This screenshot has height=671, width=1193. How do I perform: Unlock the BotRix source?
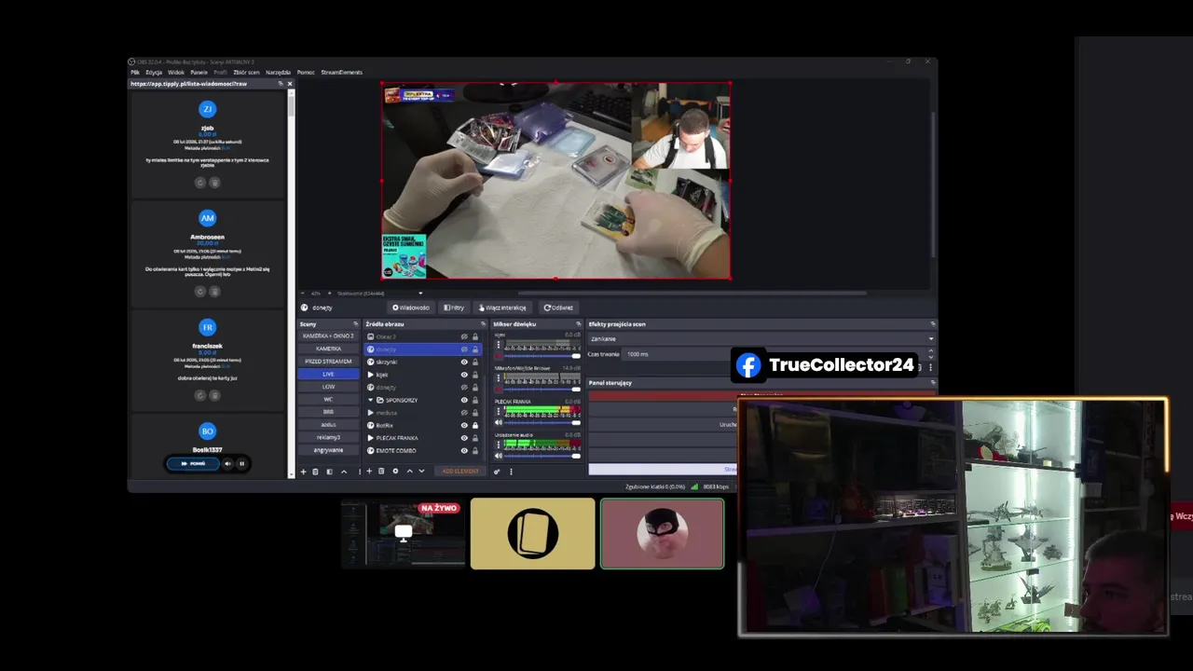pyautogui.click(x=474, y=425)
